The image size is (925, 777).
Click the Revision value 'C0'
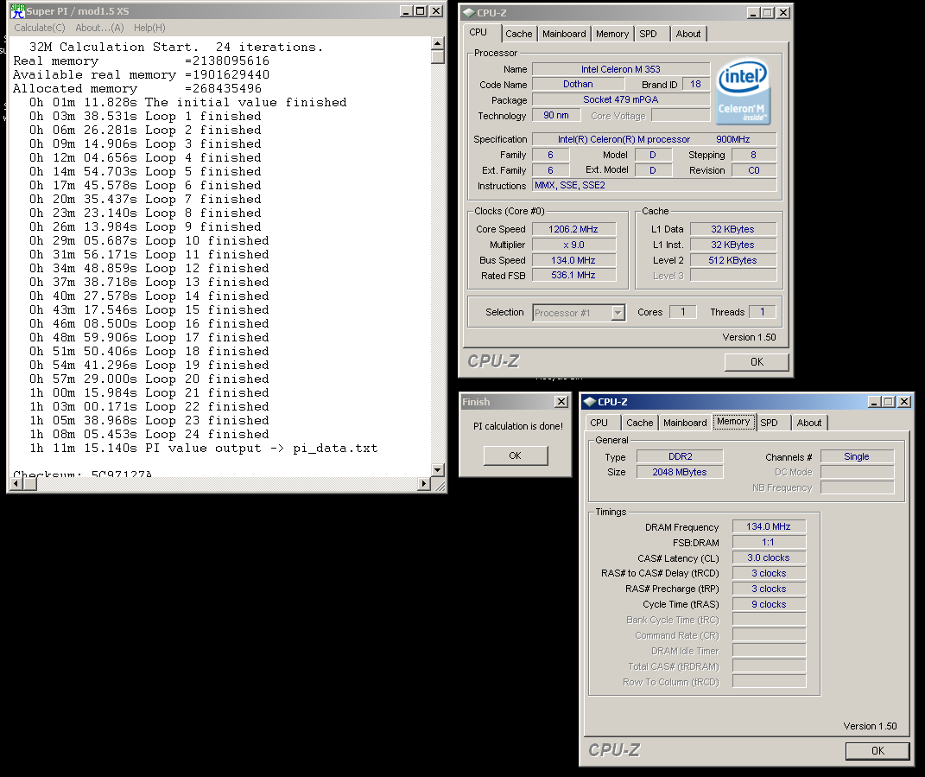tap(754, 170)
